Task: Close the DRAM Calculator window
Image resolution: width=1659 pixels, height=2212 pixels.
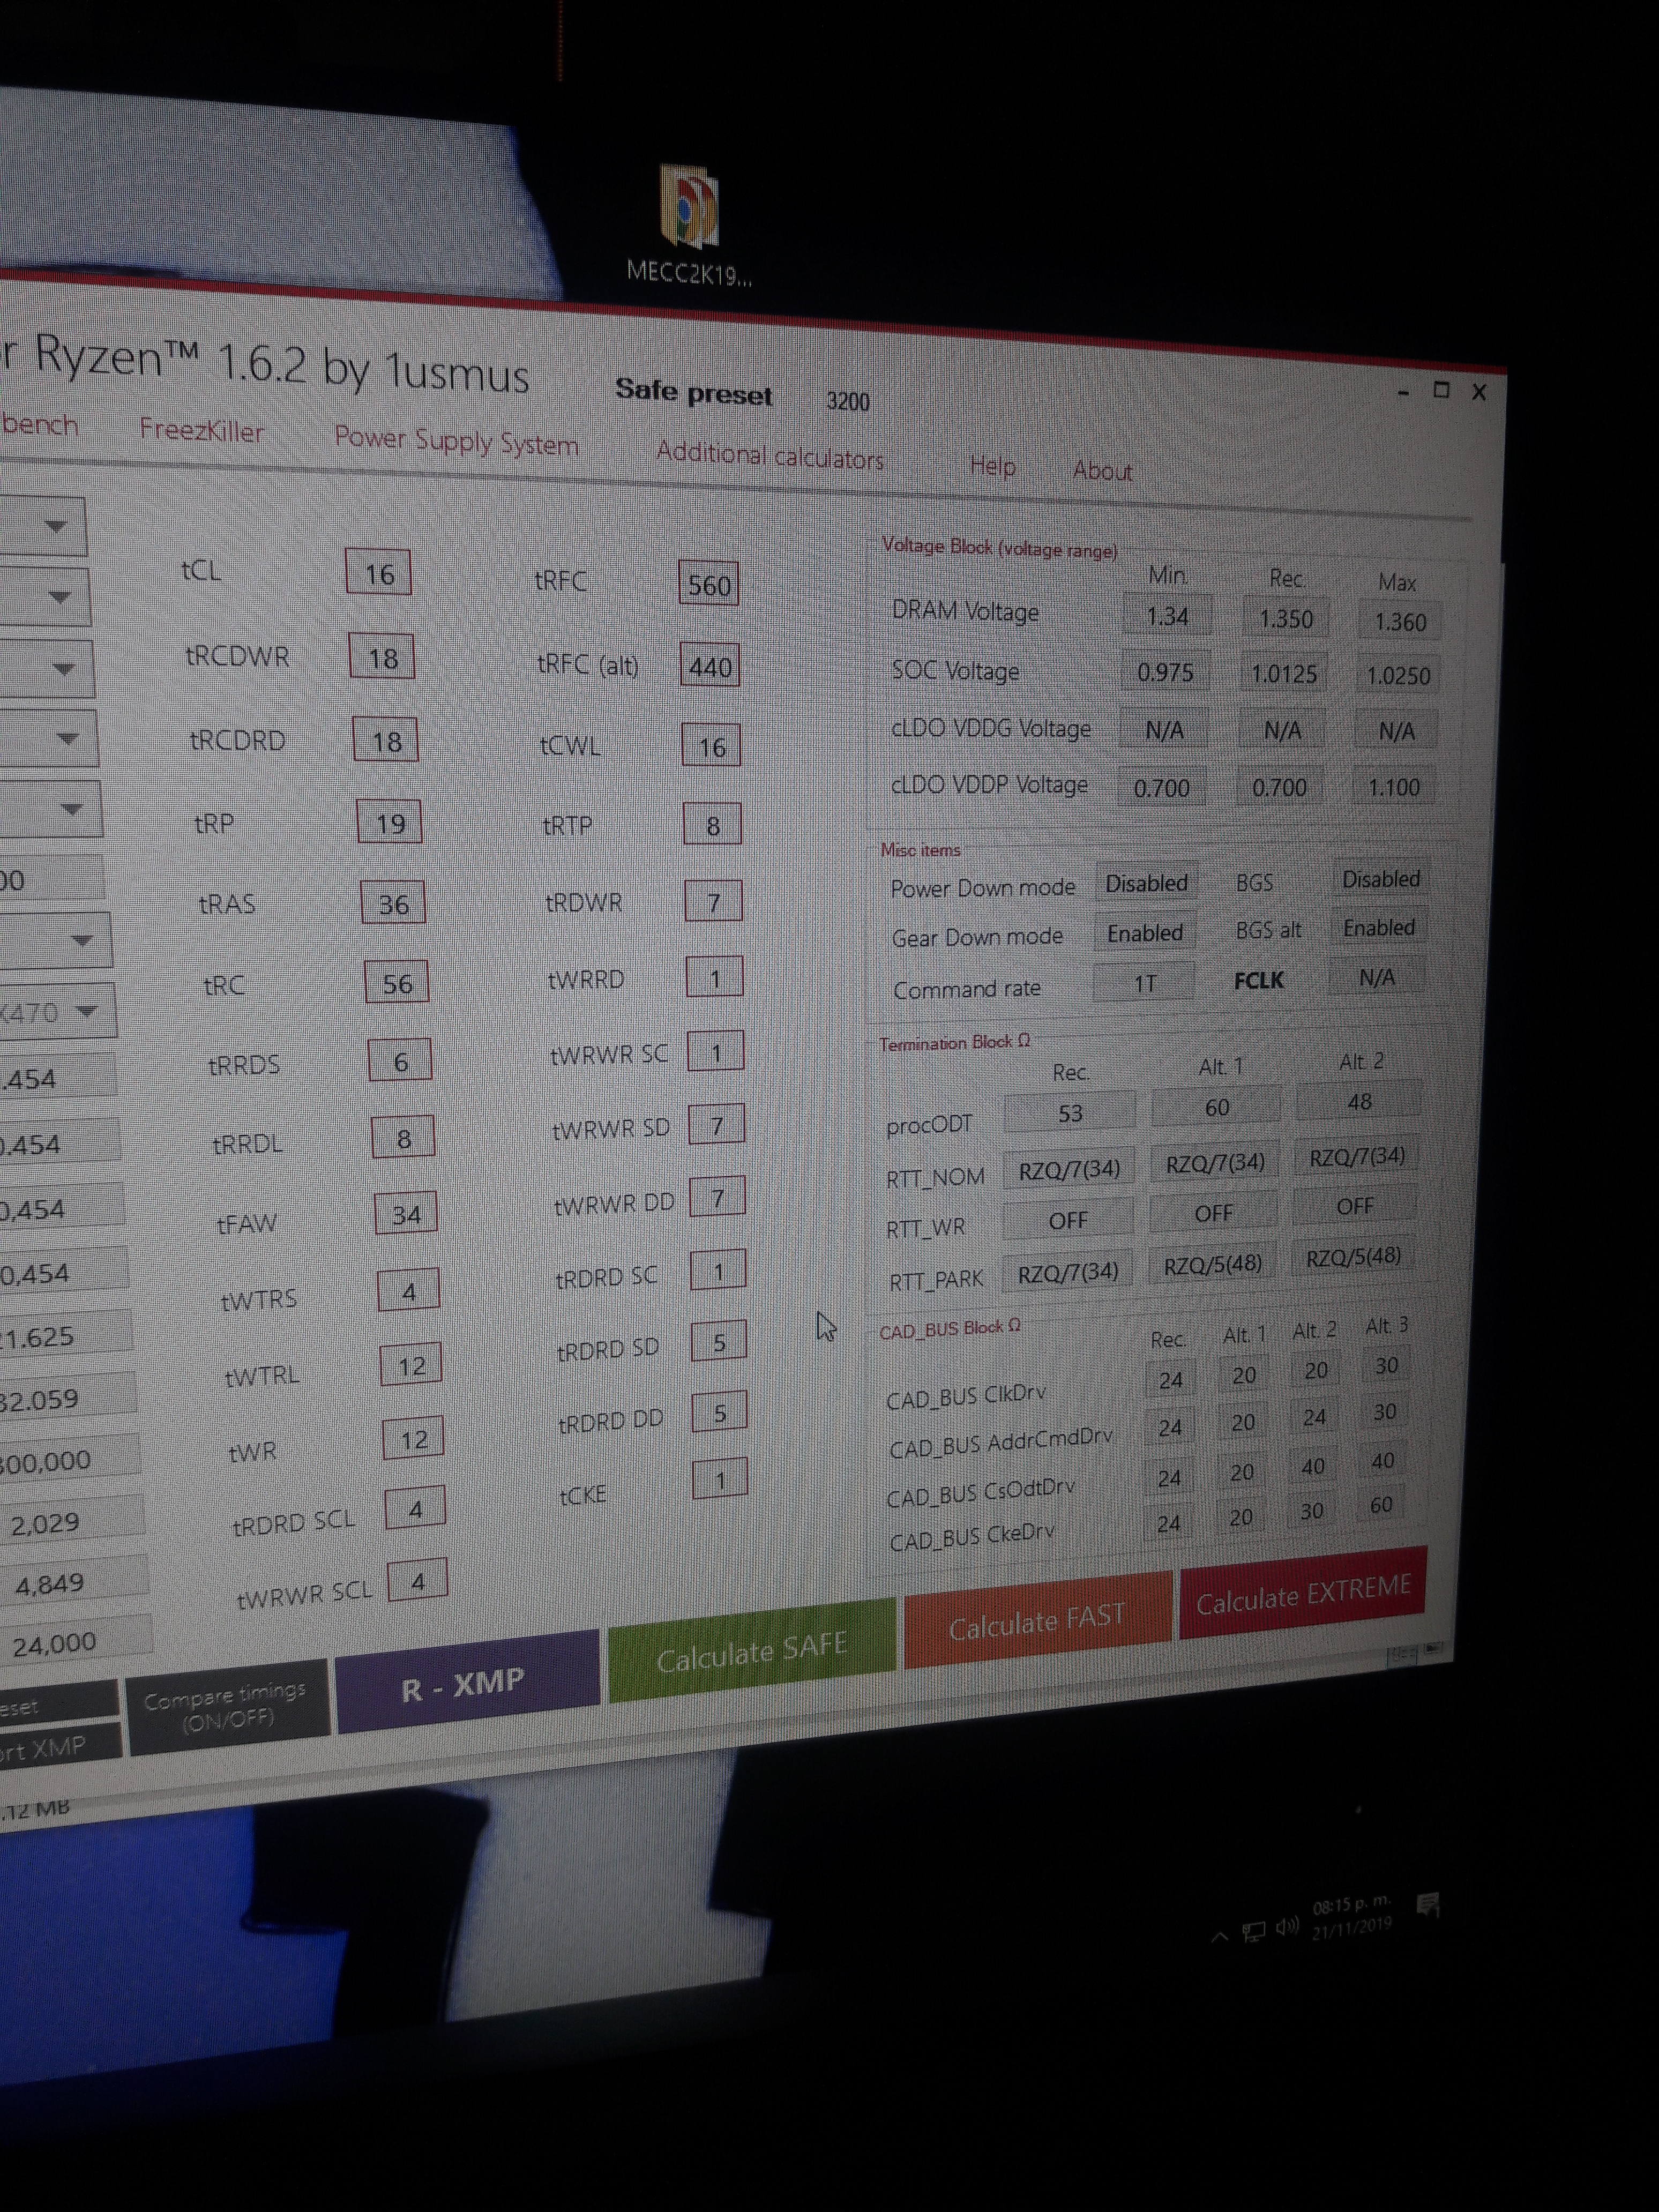Action: [1479, 392]
